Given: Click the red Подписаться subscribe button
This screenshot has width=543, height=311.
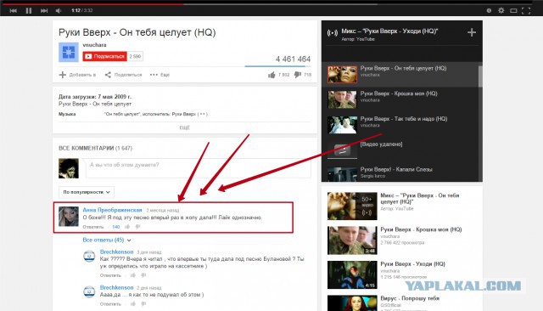Looking at the screenshot, I should 105,56.
